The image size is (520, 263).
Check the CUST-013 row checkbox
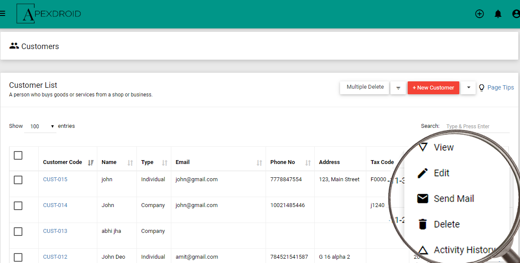coord(18,232)
